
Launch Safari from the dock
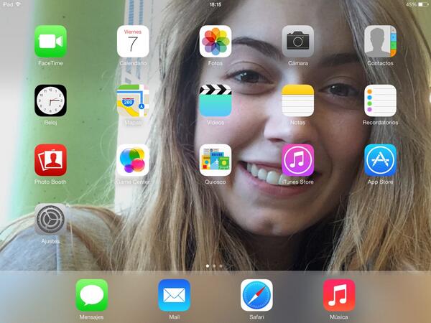click(x=256, y=295)
